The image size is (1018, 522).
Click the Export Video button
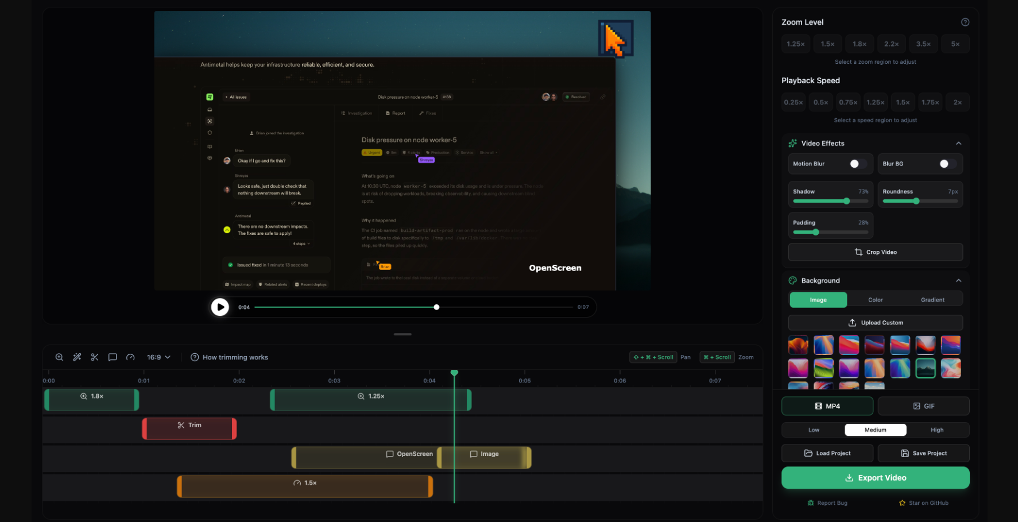(875, 478)
